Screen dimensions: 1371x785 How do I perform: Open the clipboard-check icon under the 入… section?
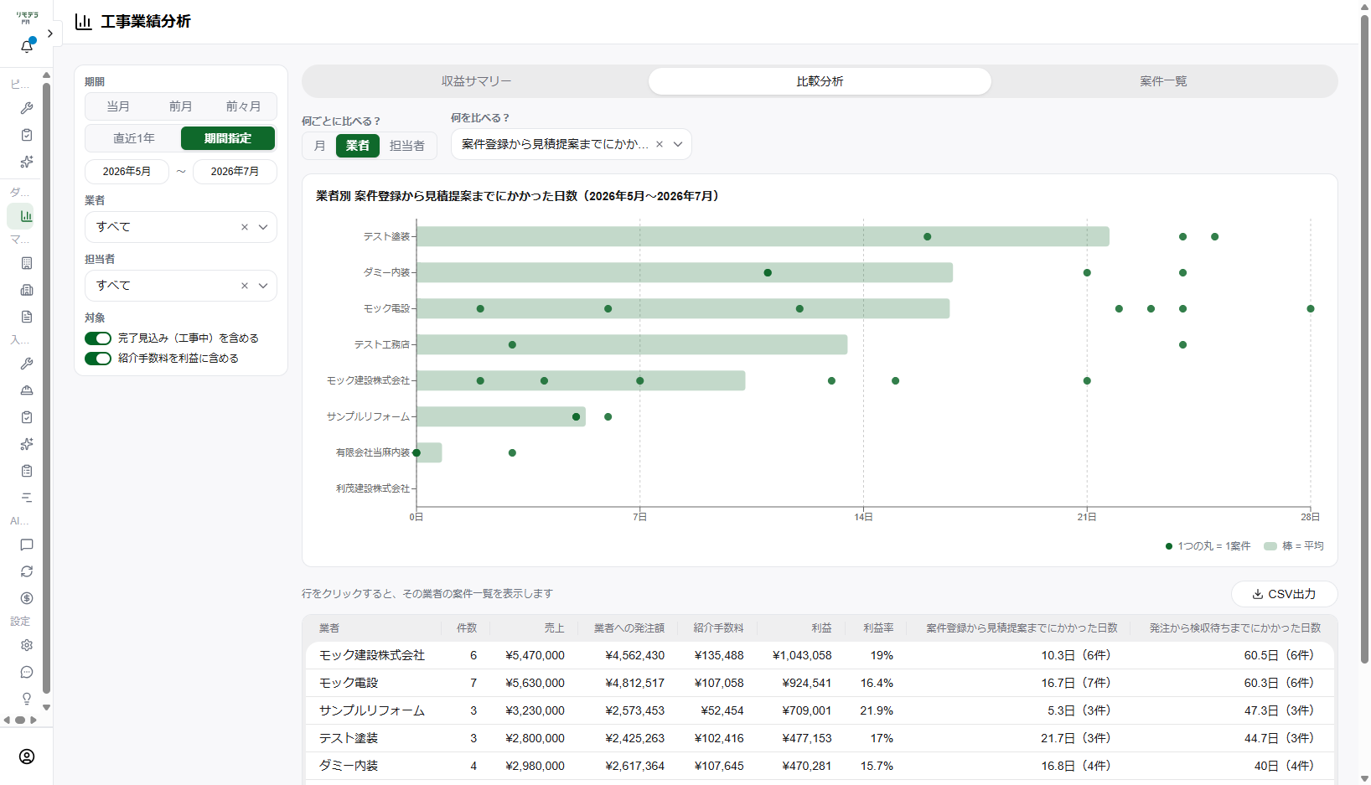(x=27, y=417)
